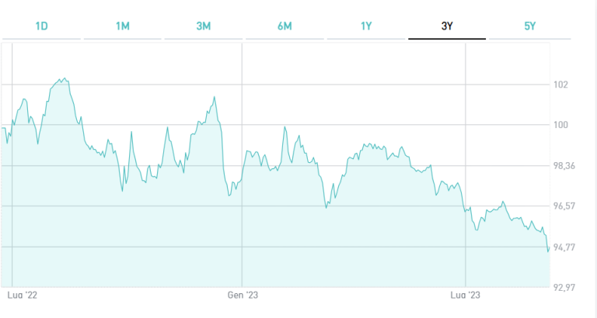Select the Gen '23 date label
The image size is (597, 318).
(242, 295)
